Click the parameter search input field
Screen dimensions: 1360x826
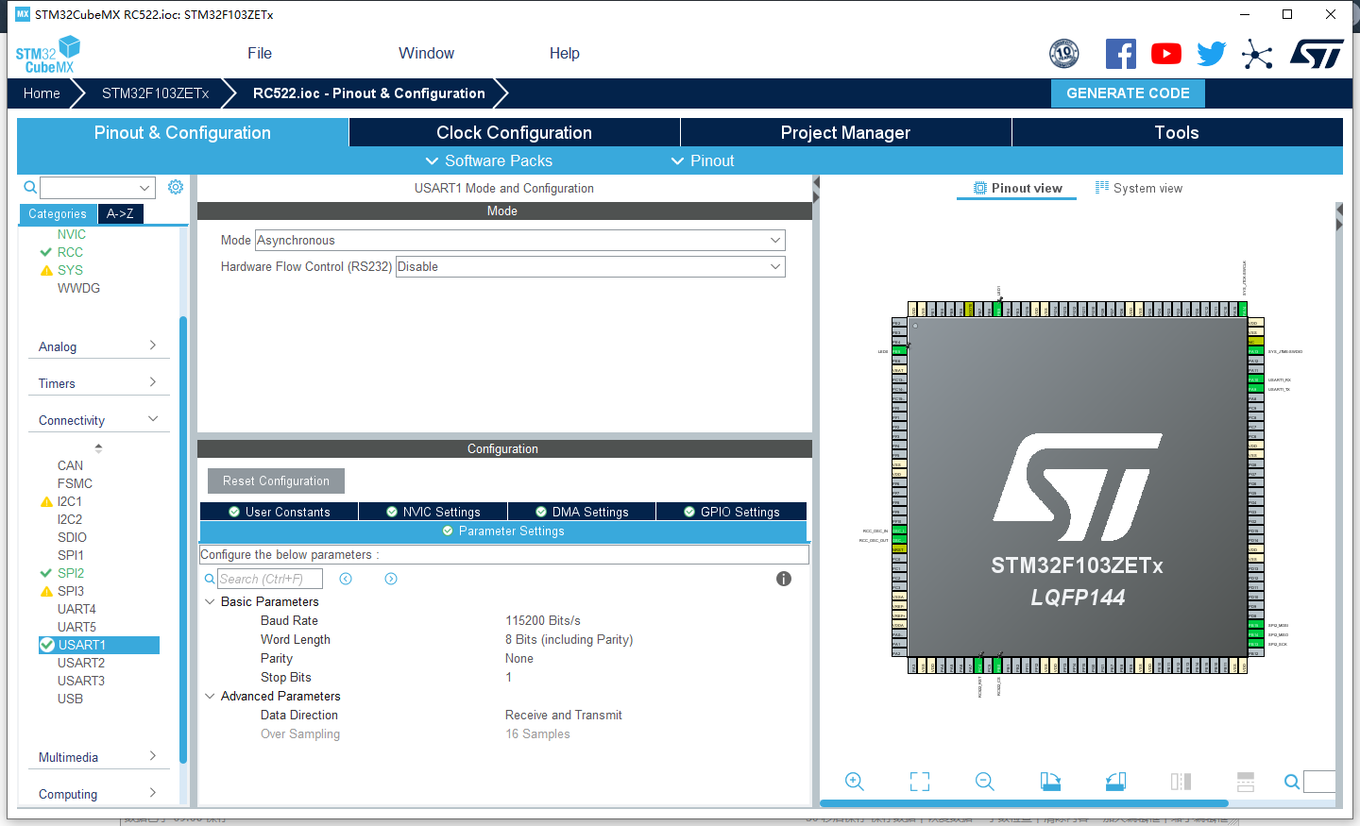point(270,579)
